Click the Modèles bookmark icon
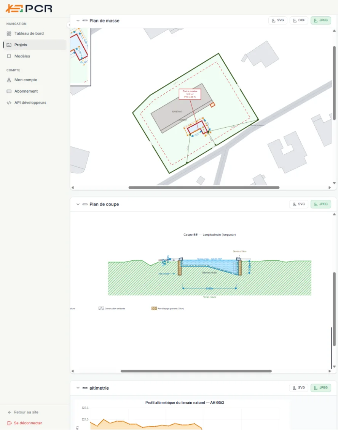Image resolution: width=338 pixels, height=430 pixels. coord(9,56)
